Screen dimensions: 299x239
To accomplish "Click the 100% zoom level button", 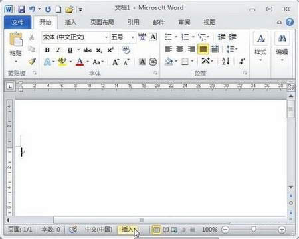I will [209, 230].
